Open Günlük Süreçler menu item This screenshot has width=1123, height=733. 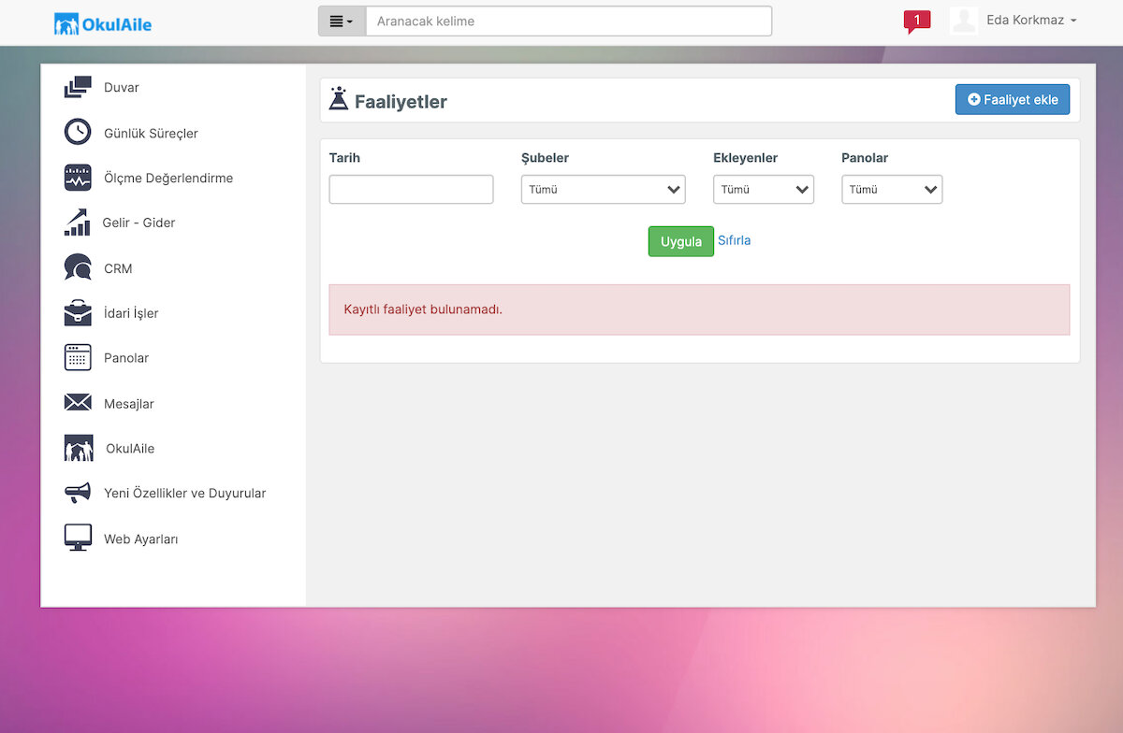[151, 134]
